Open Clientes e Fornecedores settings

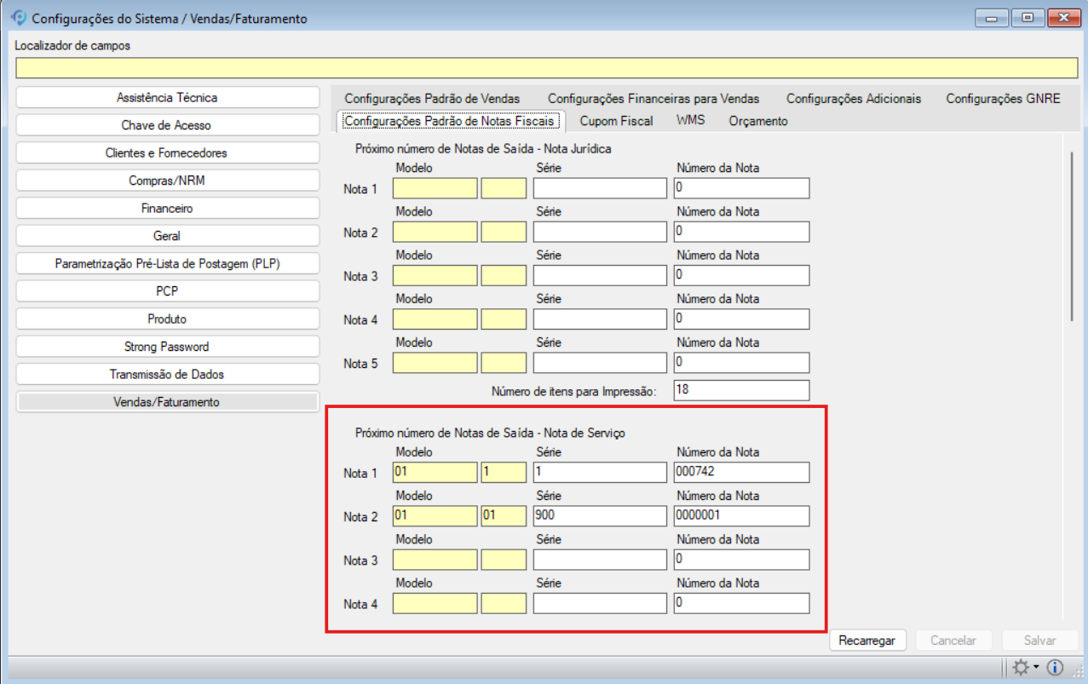tap(167, 152)
